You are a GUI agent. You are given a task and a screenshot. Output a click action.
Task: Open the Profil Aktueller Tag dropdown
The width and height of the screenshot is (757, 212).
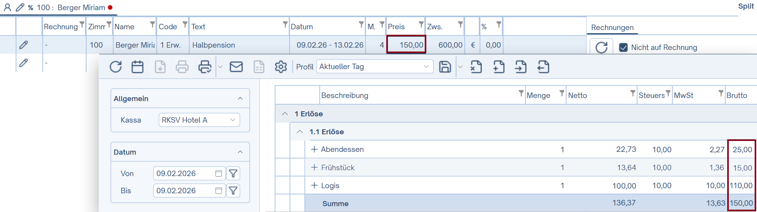(x=375, y=67)
